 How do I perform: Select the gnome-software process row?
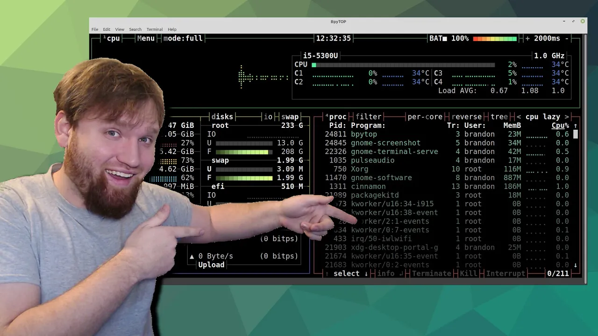pyautogui.click(x=447, y=178)
